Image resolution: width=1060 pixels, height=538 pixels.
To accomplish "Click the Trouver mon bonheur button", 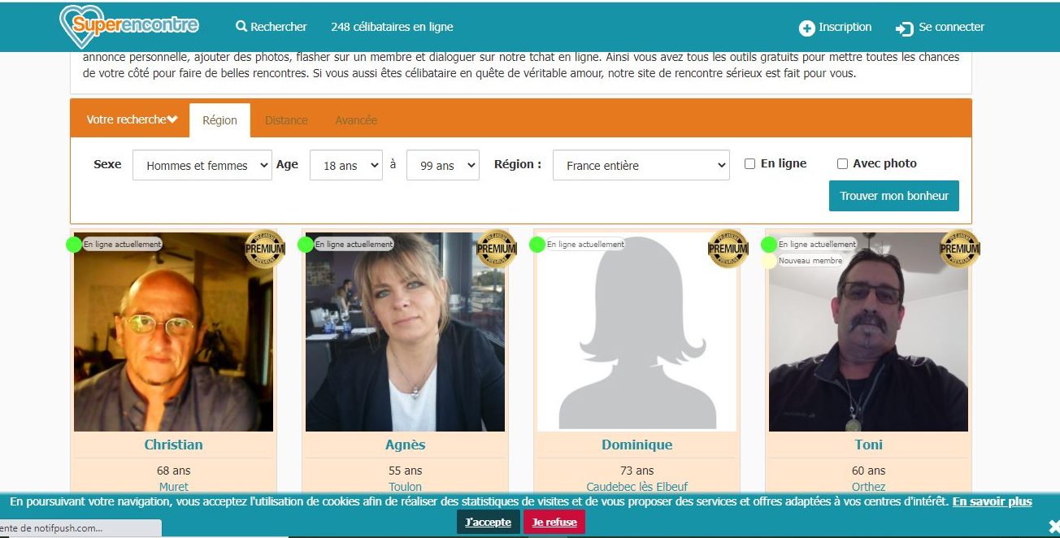I will [x=894, y=196].
